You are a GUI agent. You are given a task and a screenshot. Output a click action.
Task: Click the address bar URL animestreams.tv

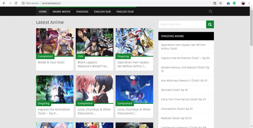(51, 3)
